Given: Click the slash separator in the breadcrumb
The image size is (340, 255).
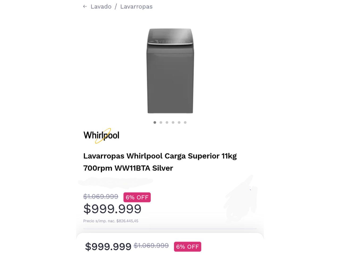Looking at the screenshot, I should [116, 7].
